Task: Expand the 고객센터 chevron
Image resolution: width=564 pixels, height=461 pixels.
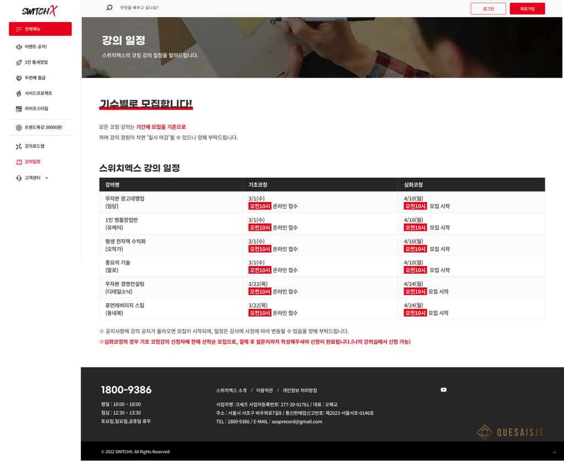Action: [46, 178]
